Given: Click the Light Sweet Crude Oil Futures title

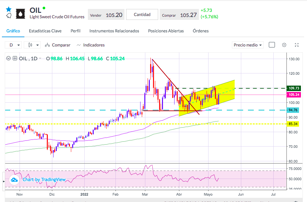Looking at the screenshot, I should point(57,17).
